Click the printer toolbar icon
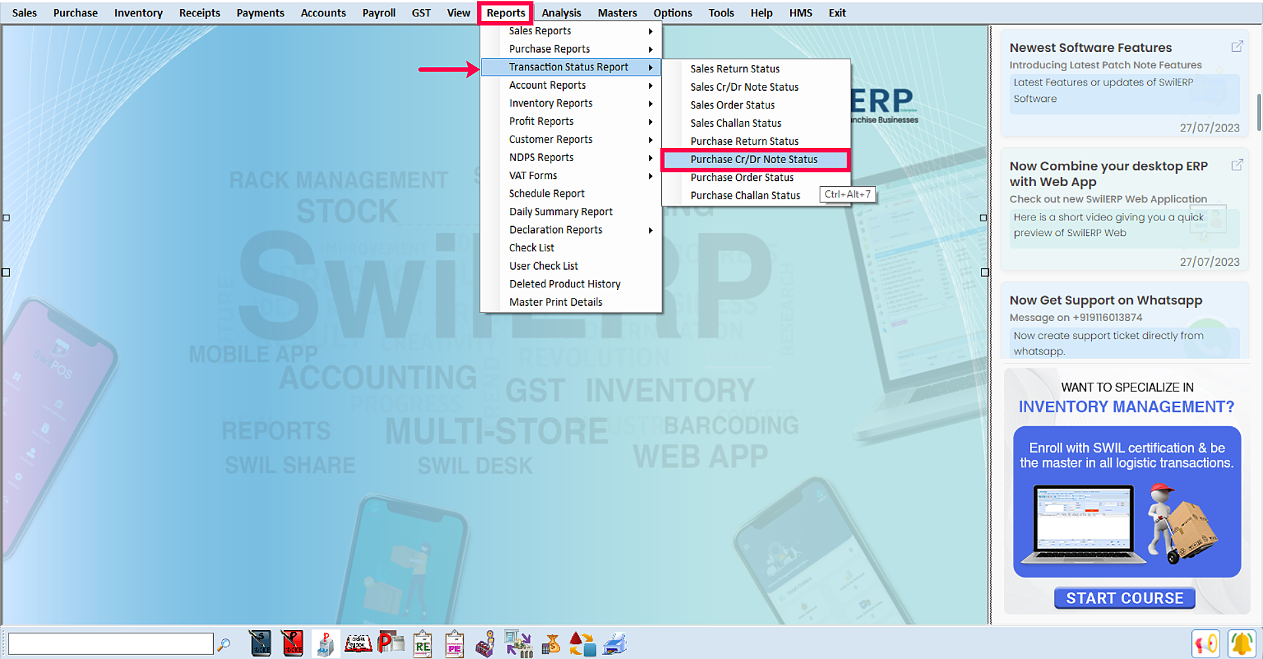 coord(615,644)
